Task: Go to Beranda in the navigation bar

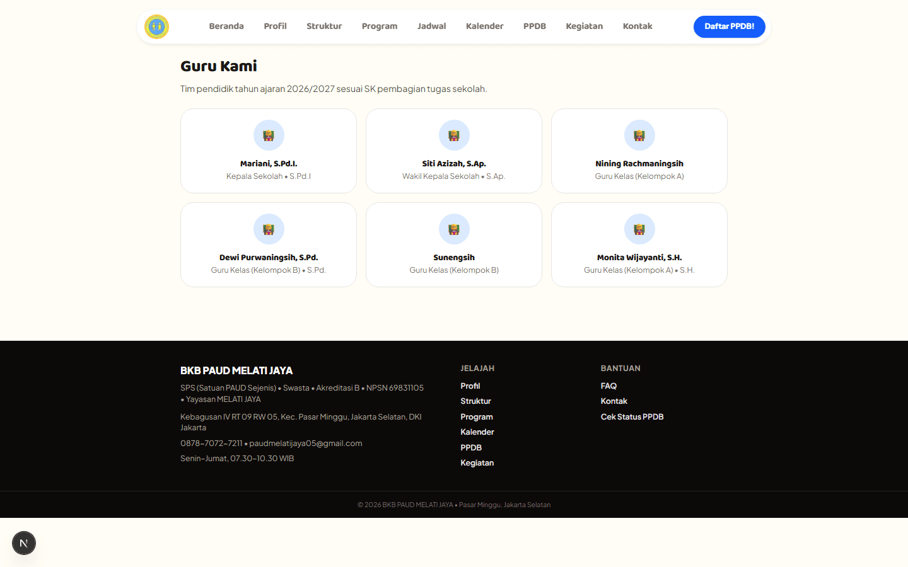Action: point(226,26)
